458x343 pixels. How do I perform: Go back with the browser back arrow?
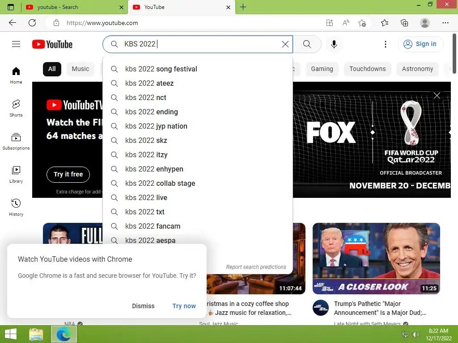point(12,23)
